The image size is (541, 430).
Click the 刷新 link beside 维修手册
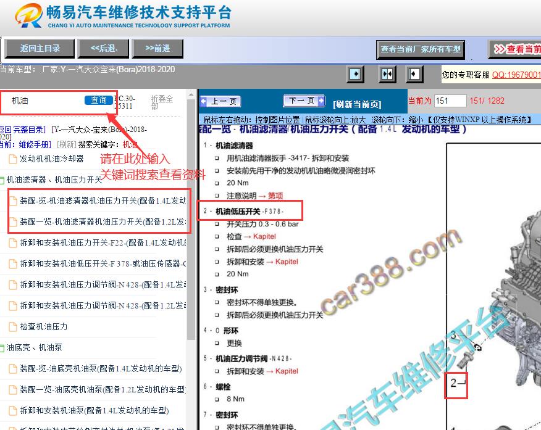pos(66,144)
